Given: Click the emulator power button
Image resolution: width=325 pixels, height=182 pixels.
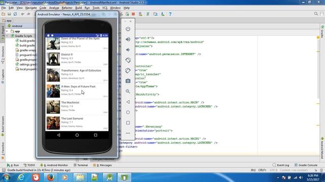Looking at the screenshot, I should 128,29.
